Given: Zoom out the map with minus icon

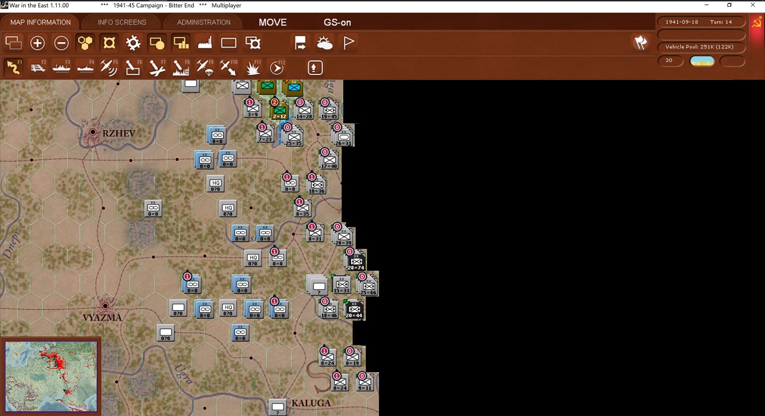Looking at the screenshot, I should [61, 43].
